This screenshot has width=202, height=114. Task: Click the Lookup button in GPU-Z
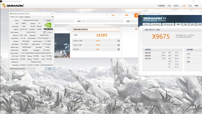coord(48,21)
